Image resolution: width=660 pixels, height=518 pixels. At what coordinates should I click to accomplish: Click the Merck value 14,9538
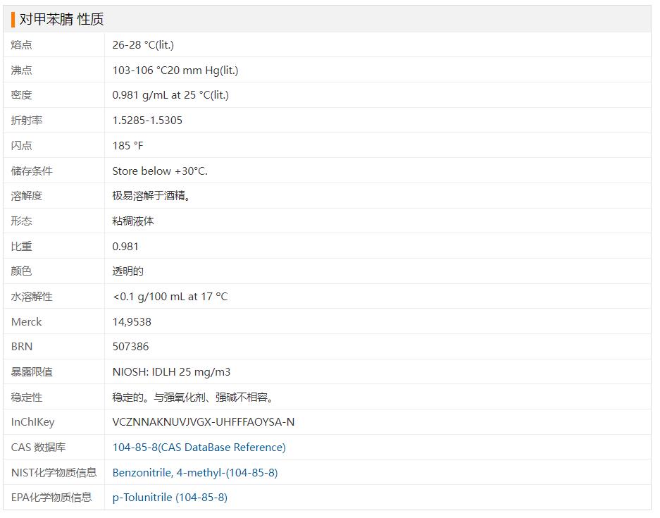[132, 322]
